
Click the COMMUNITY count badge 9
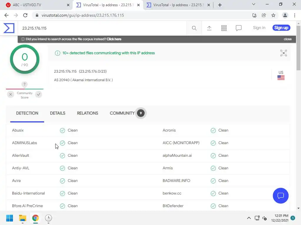pyautogui.click(x=141, y=113)
